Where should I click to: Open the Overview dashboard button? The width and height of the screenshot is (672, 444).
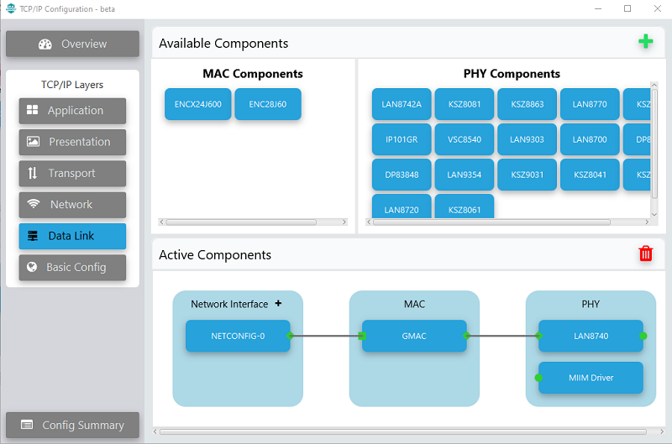tap(72, 44)
